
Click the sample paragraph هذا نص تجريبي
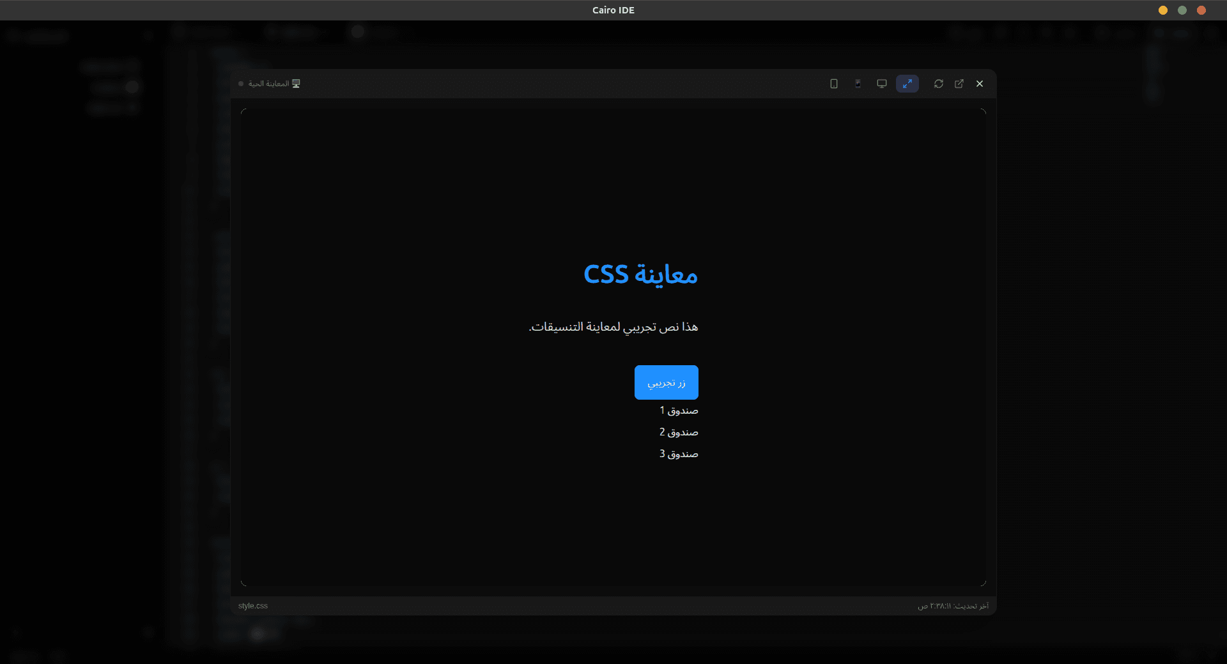click(613, 327)
